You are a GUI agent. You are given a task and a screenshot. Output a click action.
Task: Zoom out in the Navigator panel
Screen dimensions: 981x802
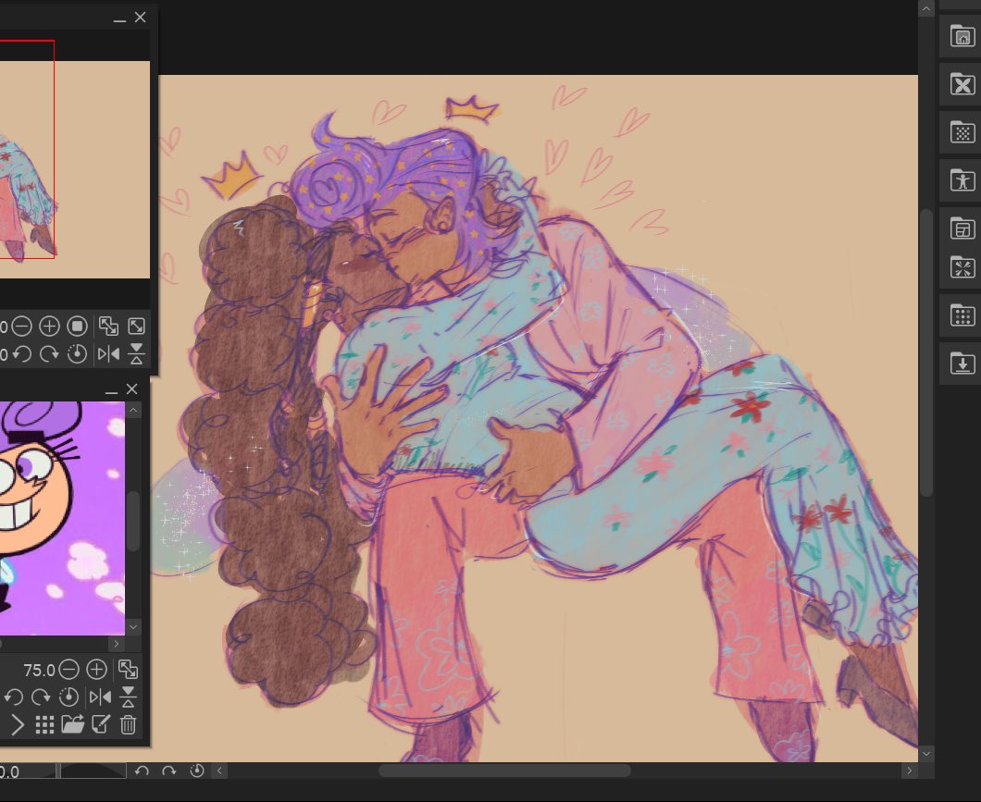click(x=22, y=327)
